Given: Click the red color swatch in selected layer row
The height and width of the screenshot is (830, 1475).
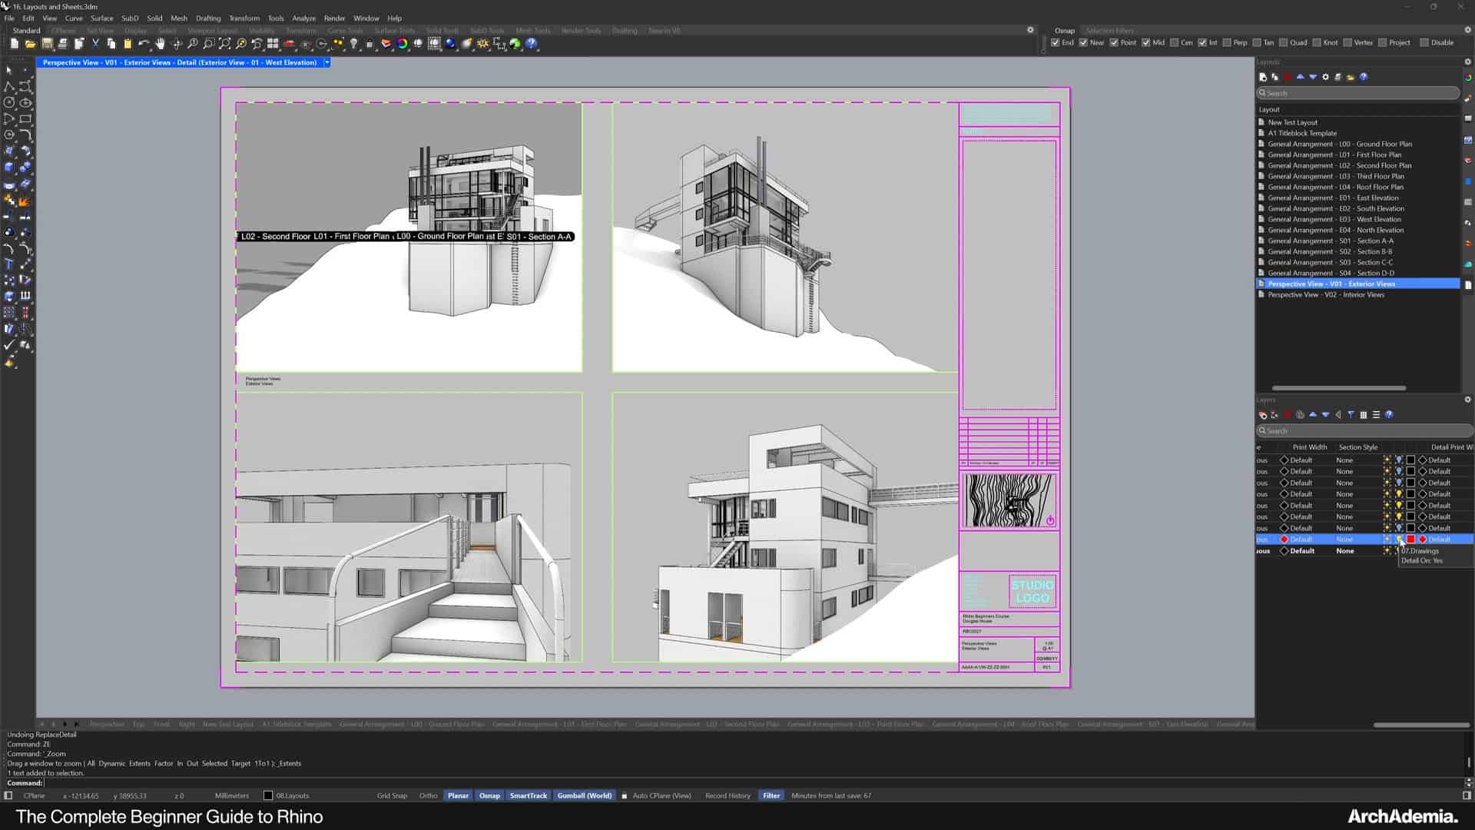Looking at the screenshot, I should [x=1410, y=539].
